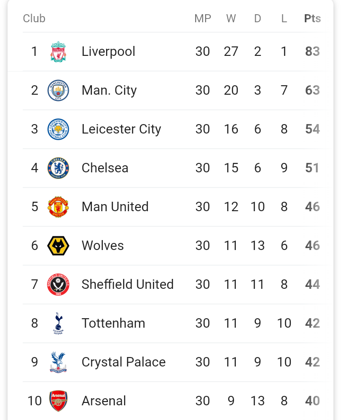Screen dimensions: 341x420
Task: Click the Leicester City fox crest
Action: coord(58,129)
